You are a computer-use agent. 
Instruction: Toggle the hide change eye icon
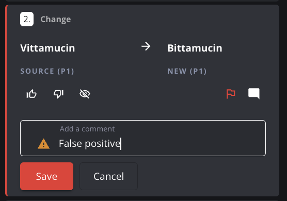point(85,94)
